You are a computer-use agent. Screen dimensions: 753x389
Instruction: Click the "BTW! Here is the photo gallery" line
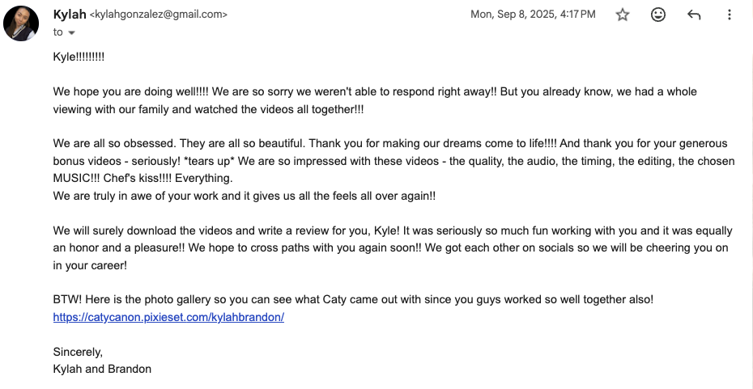[354, 300]
